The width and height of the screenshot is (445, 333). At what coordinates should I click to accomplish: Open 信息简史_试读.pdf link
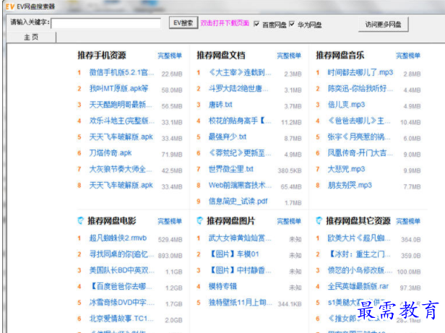coord(238,202)
